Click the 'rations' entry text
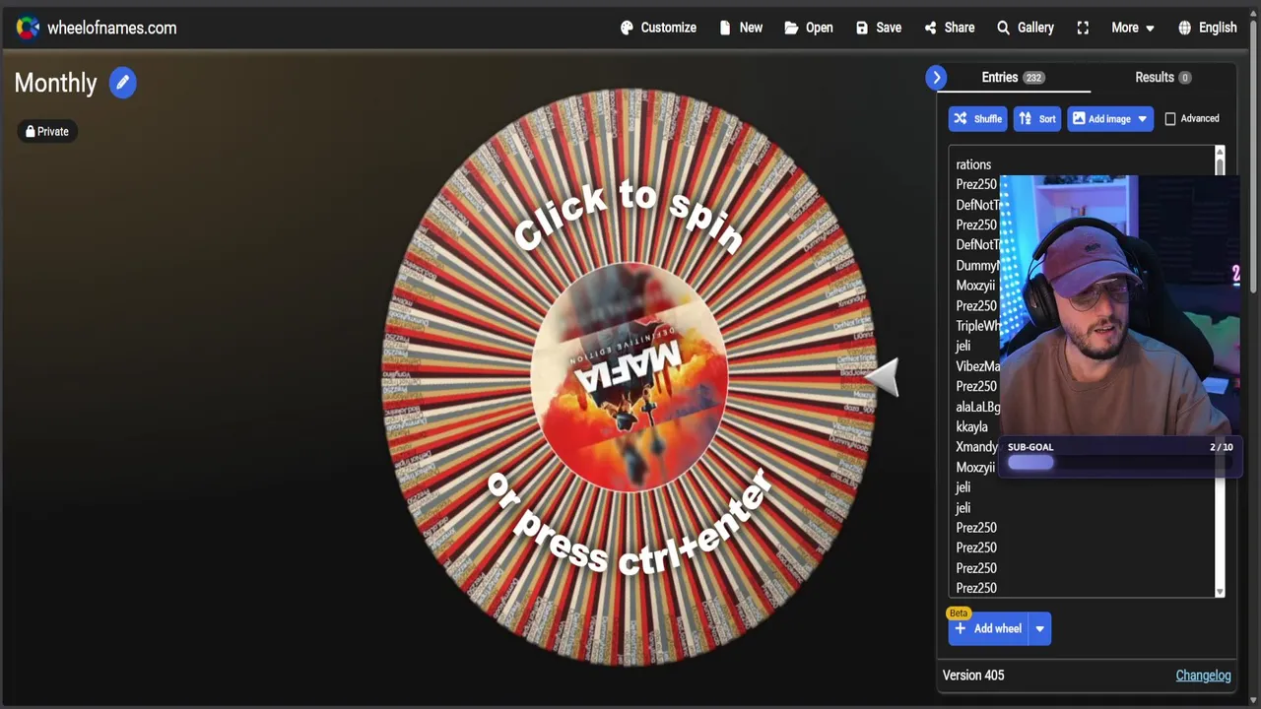 point(973,164)
